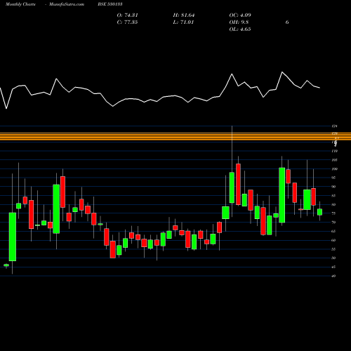351x351 pixels.
Task: Click the 100 price axis label
Action: [x=335, y=169]
